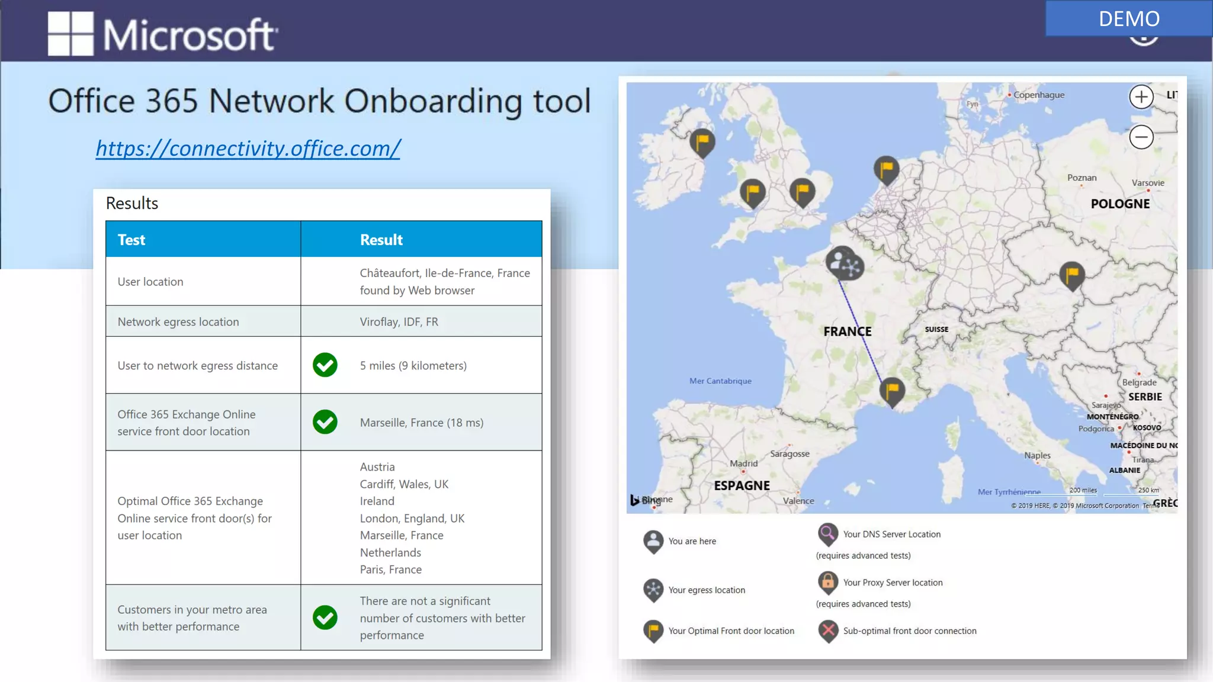Click the green check for metro area customers
This screenshot has height=682, width=1213.
coord(325,617)
